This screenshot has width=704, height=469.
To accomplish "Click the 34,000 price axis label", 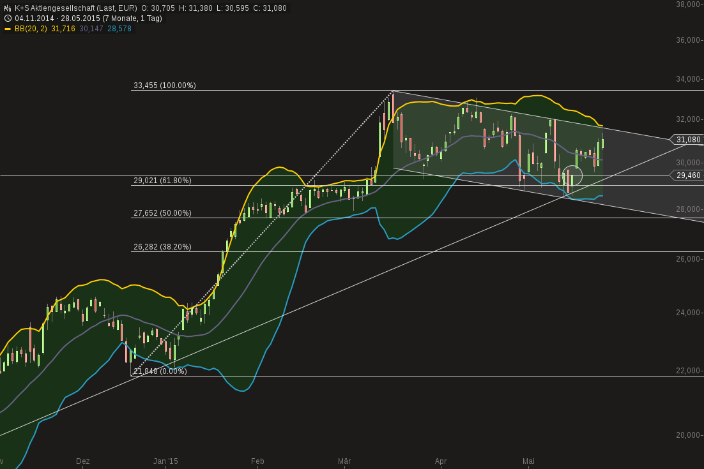I will pyautogui.click(x=688, y=79).
